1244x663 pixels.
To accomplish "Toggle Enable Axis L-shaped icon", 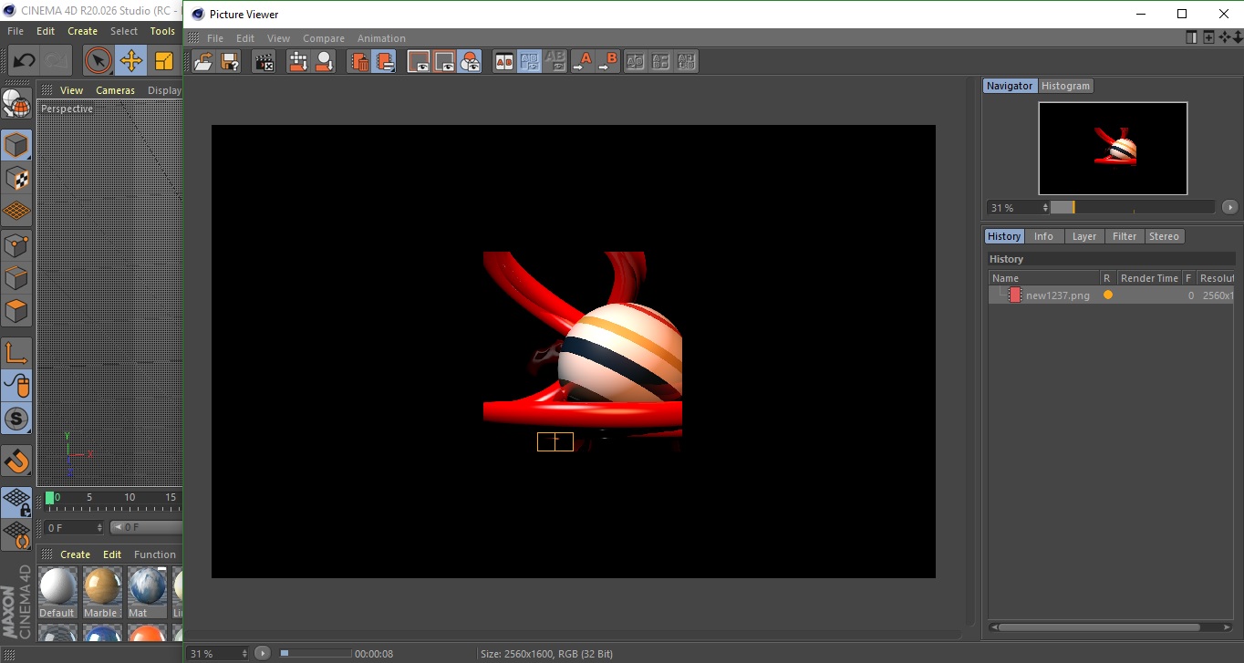I will [16, 353].
